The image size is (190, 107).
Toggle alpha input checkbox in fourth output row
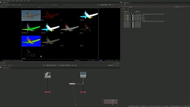(129, 20)
